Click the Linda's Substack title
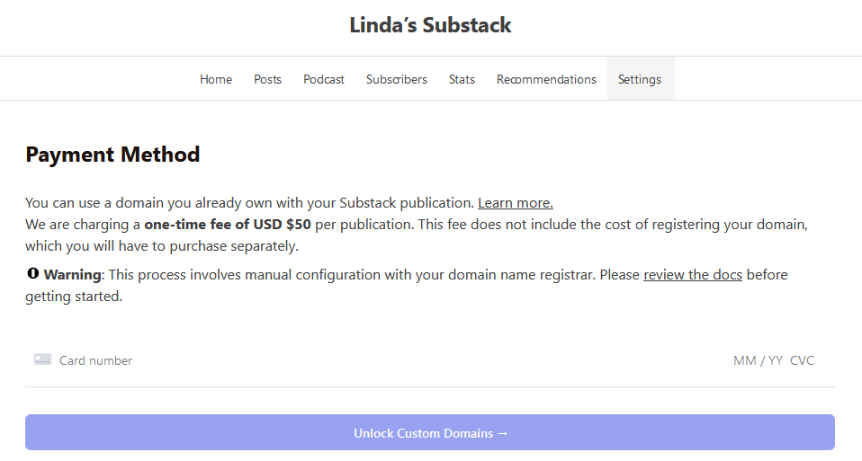This screenshot has height=461, width=862. [x=430, y=25]
